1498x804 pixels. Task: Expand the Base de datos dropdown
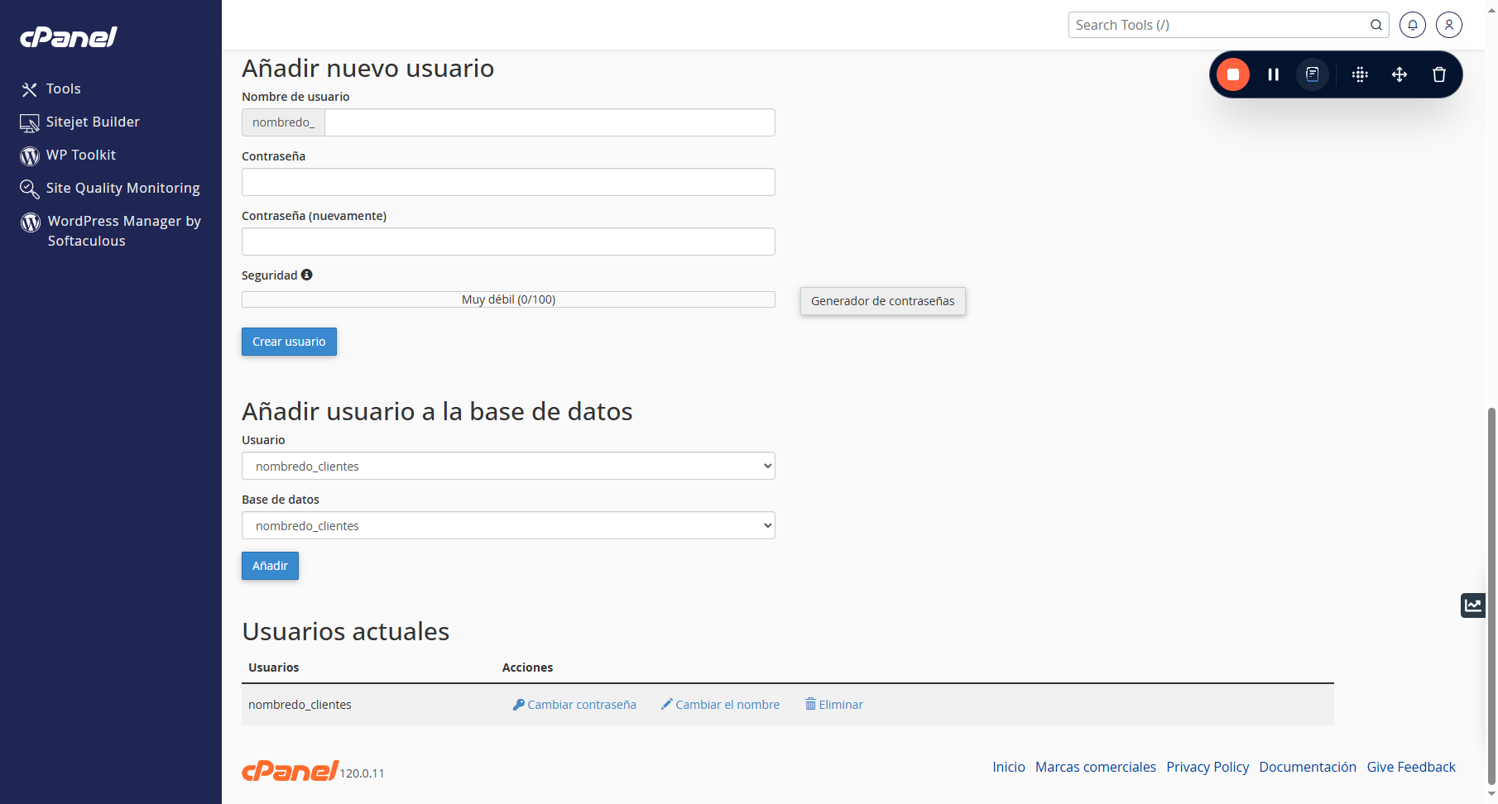pyautogui.click(x=508, y=525)
